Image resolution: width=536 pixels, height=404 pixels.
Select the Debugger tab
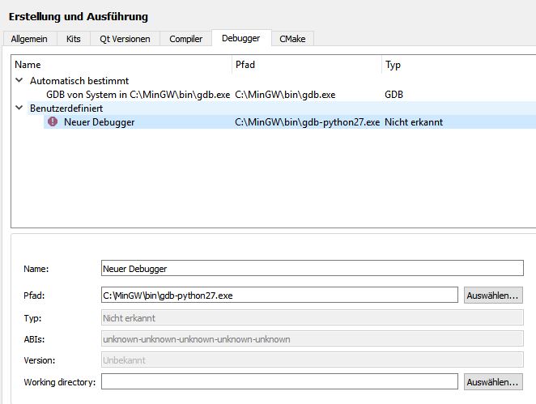point(240,39)
